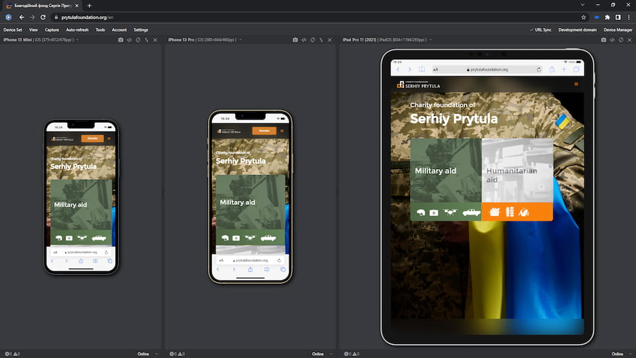Screen dimensions: 636x358
Task: Click Development domain button
Action: pyautogui.click(x=577, y=30)
